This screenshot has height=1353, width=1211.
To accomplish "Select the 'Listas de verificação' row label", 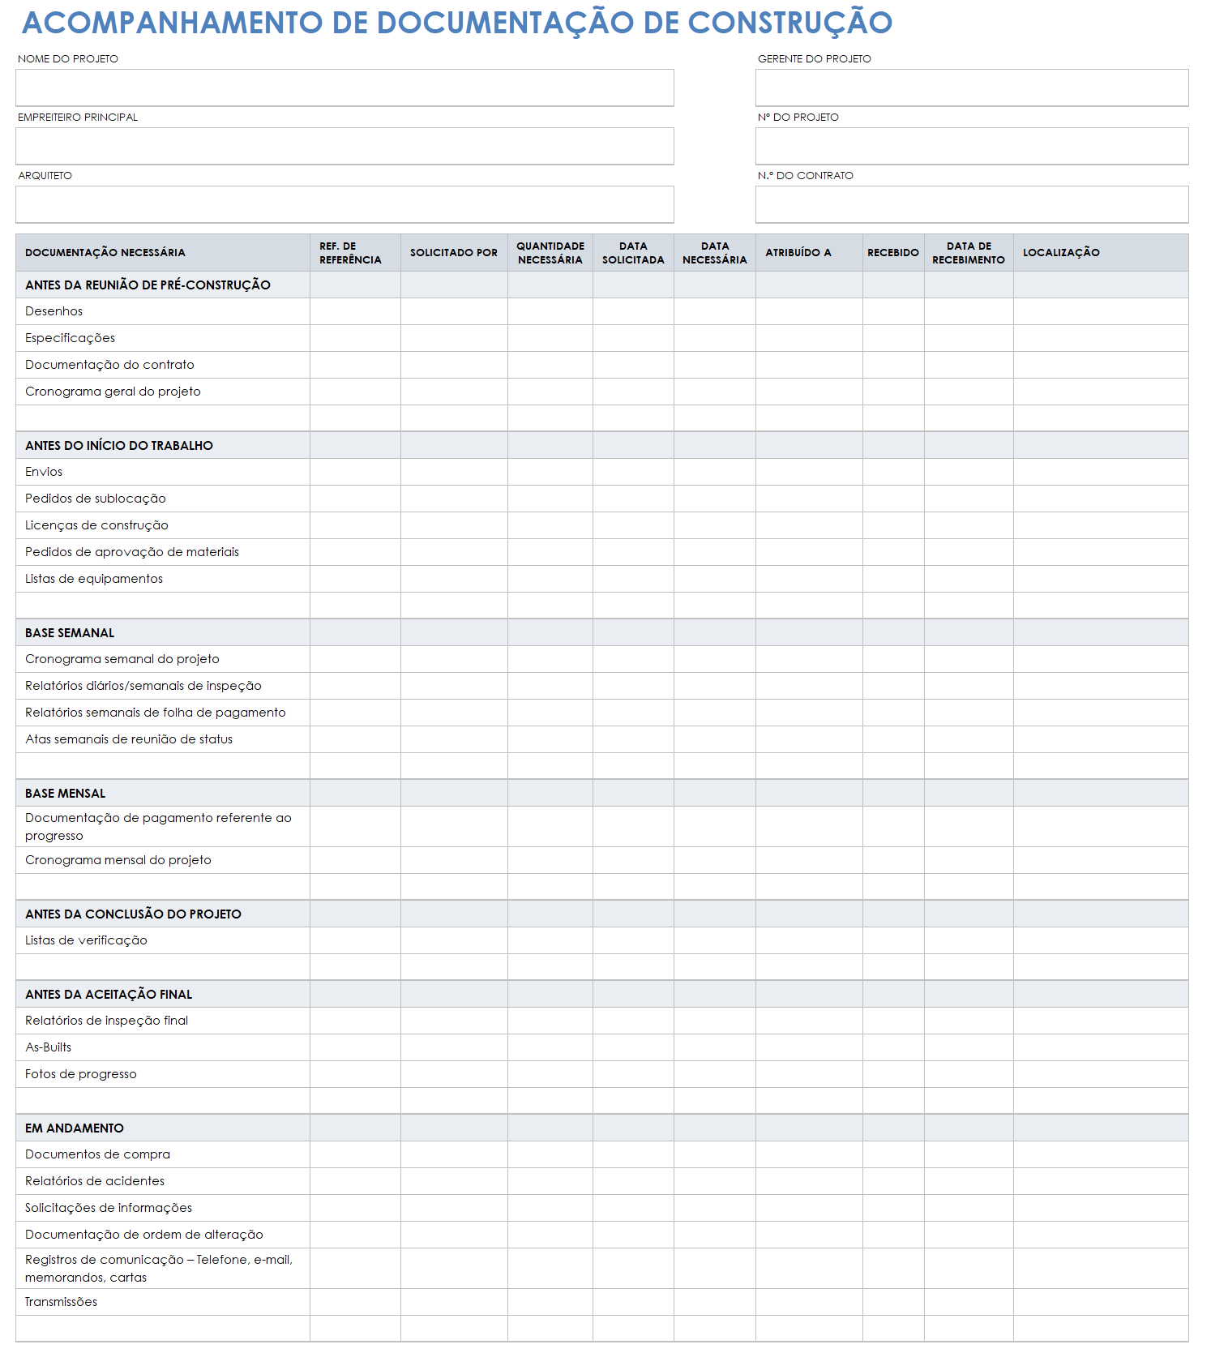I will pos(86,940).
